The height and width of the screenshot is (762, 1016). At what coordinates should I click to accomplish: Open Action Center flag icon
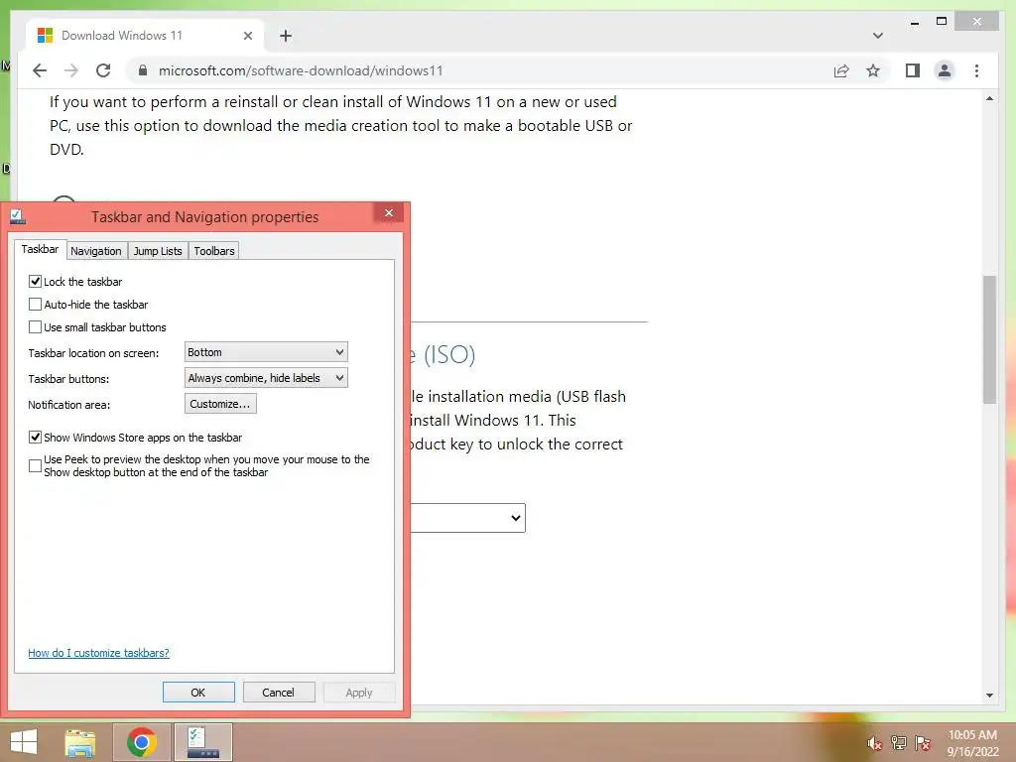(922, 743)
